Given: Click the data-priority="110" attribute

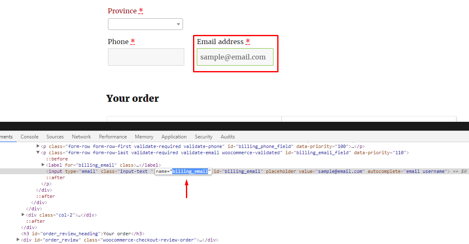Looking at the screenshot, I should [x=380, y=153].
